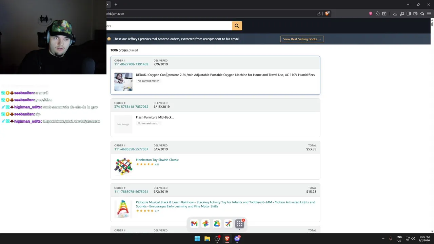Close the current browser tab
The image size is (434, 244).
(x=107, y=4)
